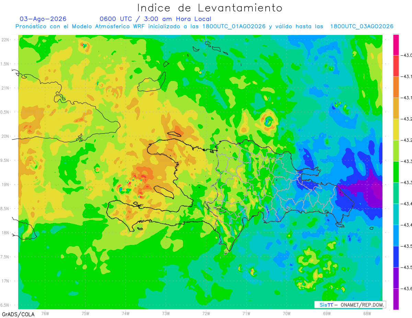Screen dimensions: 412x318
Task: Click the '-43.0' color scale label
Action: (407, 56)
